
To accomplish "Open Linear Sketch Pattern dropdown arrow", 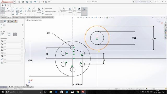I will 58,11.
